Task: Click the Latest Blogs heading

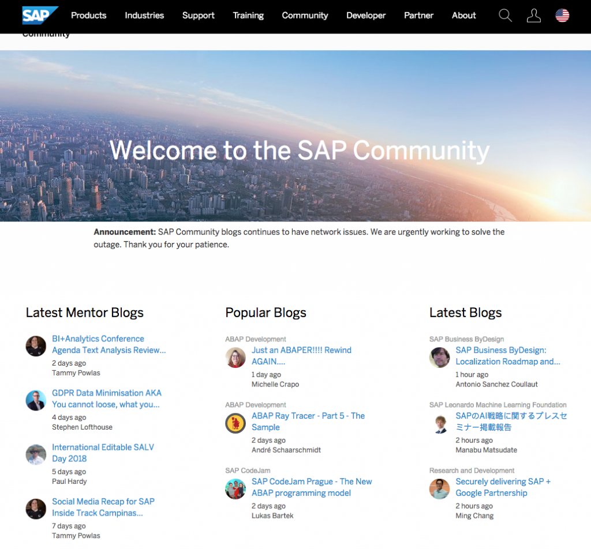Action: click(466, 313)
